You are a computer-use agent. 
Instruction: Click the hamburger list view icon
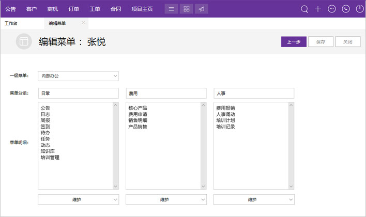pyautogui.click(x=172, y=9)
